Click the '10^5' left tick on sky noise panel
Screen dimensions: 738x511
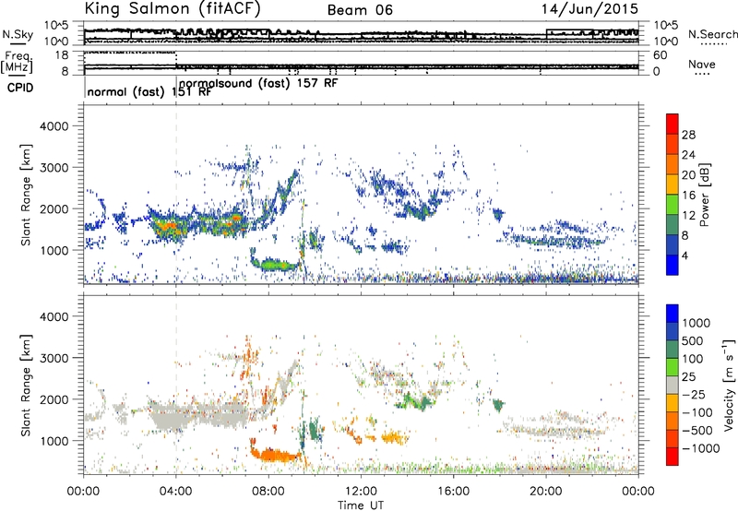tap(56, 26)
